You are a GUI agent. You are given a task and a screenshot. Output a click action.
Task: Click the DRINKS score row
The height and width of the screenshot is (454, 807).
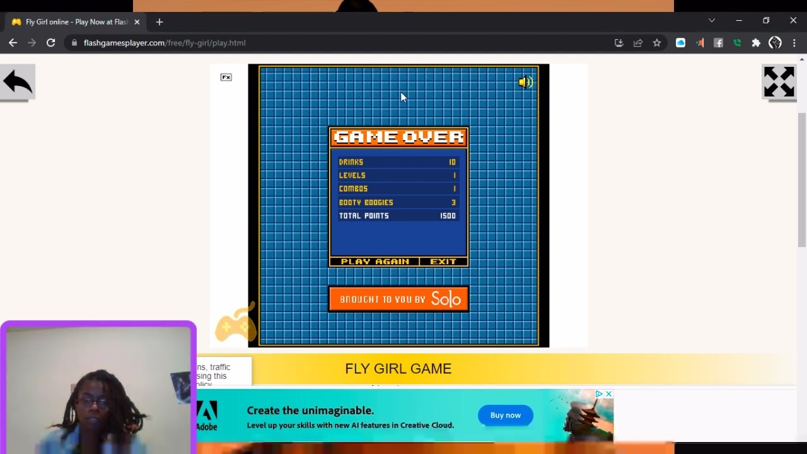coord(398,162)
